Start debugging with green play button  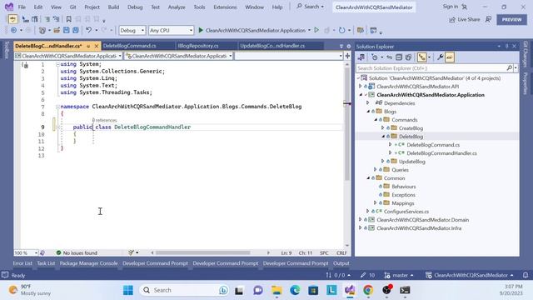201,30
